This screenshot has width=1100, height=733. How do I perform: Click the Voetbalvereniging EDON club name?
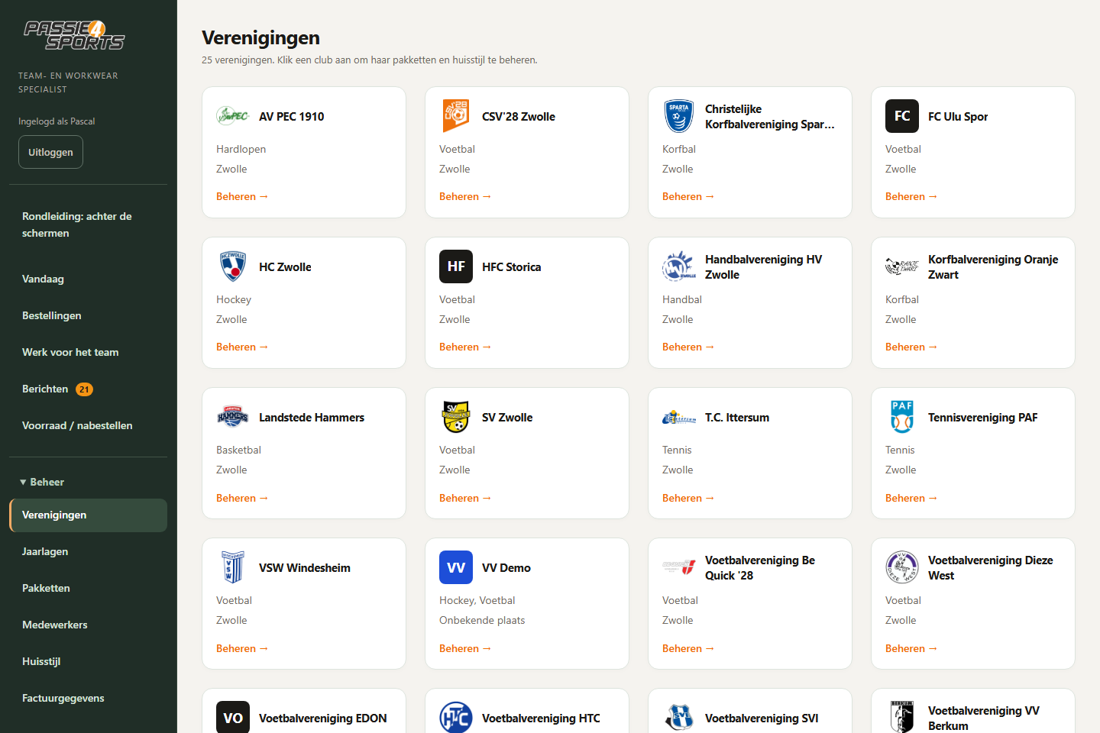[323, 718]
